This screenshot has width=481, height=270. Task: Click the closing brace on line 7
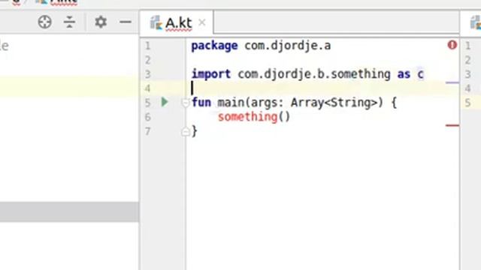[194, 131]
